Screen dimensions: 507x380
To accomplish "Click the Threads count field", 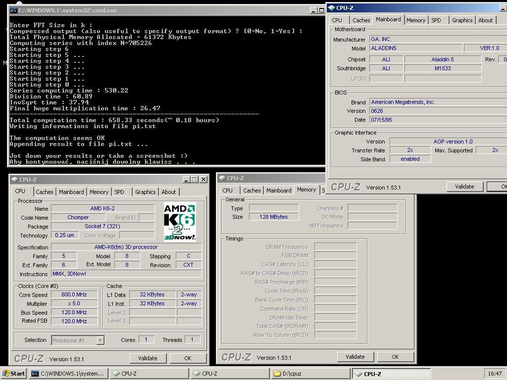I will point(193,339).
